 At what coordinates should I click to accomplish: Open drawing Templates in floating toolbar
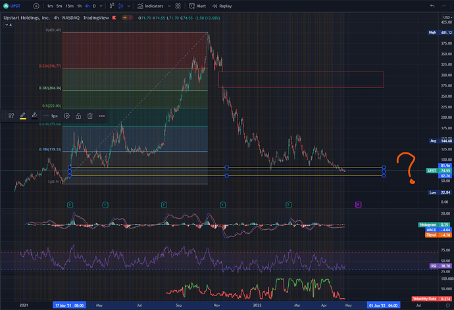(11, 116)
